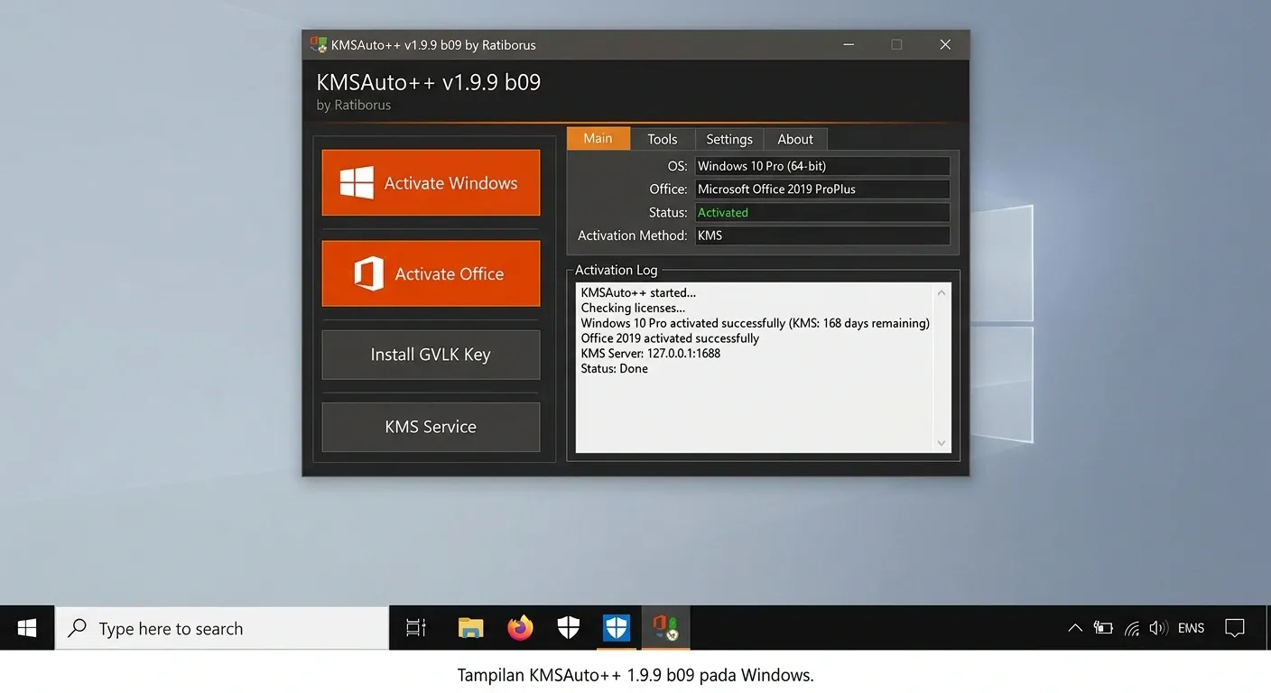Open the blue shield taskbar app
1271x693 pixels.
[x=617, y=628]
